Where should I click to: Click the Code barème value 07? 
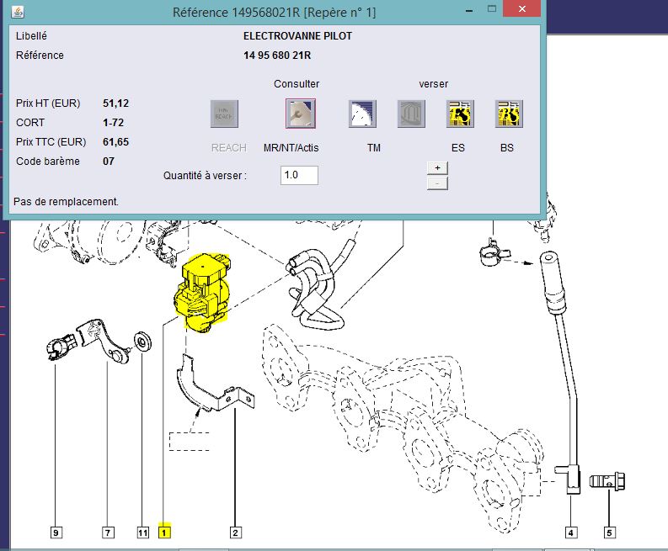tap(109, 162)
